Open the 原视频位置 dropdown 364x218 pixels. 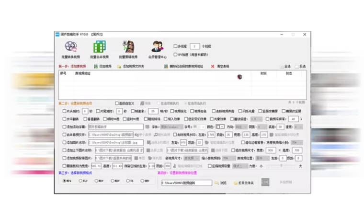pyautogui.click(x=262, y=158)
